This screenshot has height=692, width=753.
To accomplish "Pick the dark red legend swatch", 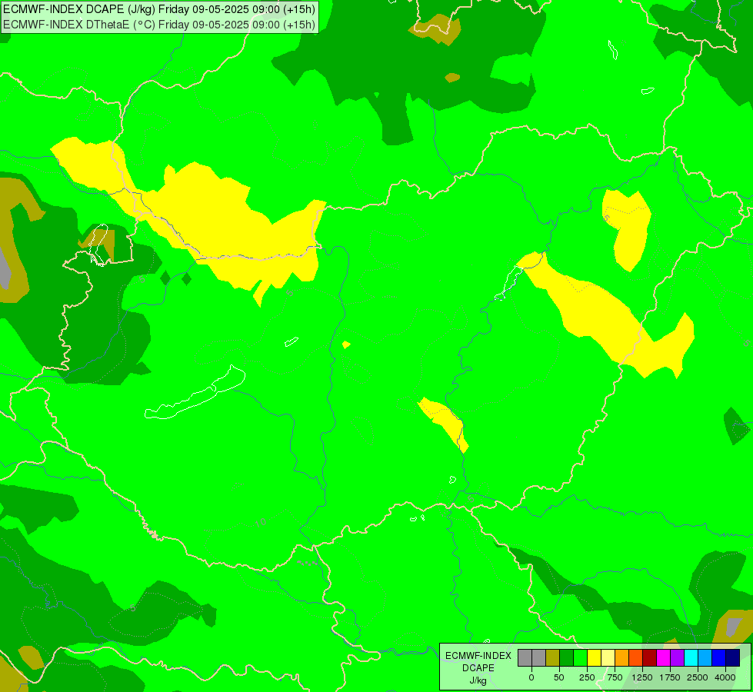I will (x=649, y=658).
